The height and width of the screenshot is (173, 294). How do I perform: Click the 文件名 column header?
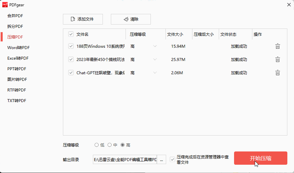[82, 34]
